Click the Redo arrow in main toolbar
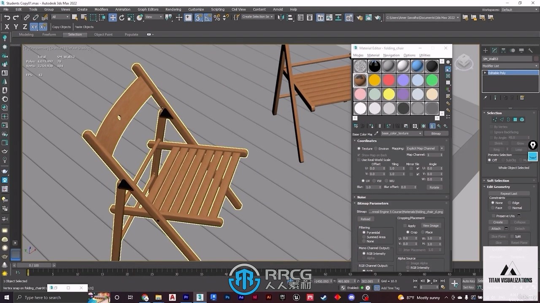The image size is (540, 303). click(16, 17)
